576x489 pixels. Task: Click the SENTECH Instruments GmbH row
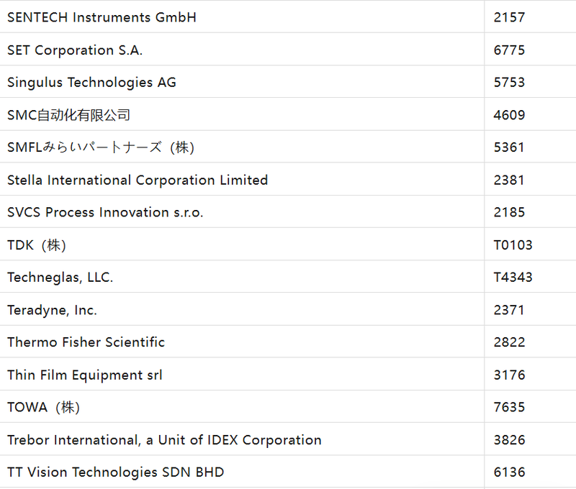[102, 17]
